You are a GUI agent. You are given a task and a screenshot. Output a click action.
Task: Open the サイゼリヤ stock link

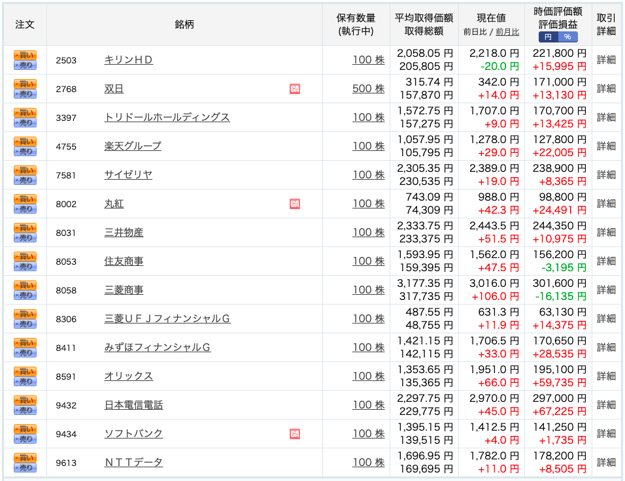point(128,174)
